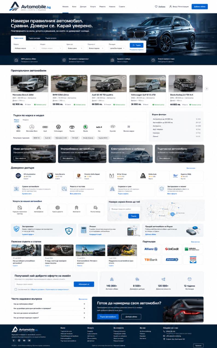Select the BMW brand logo
Viewport: 217px width, 348px height.
click(18, 127)
